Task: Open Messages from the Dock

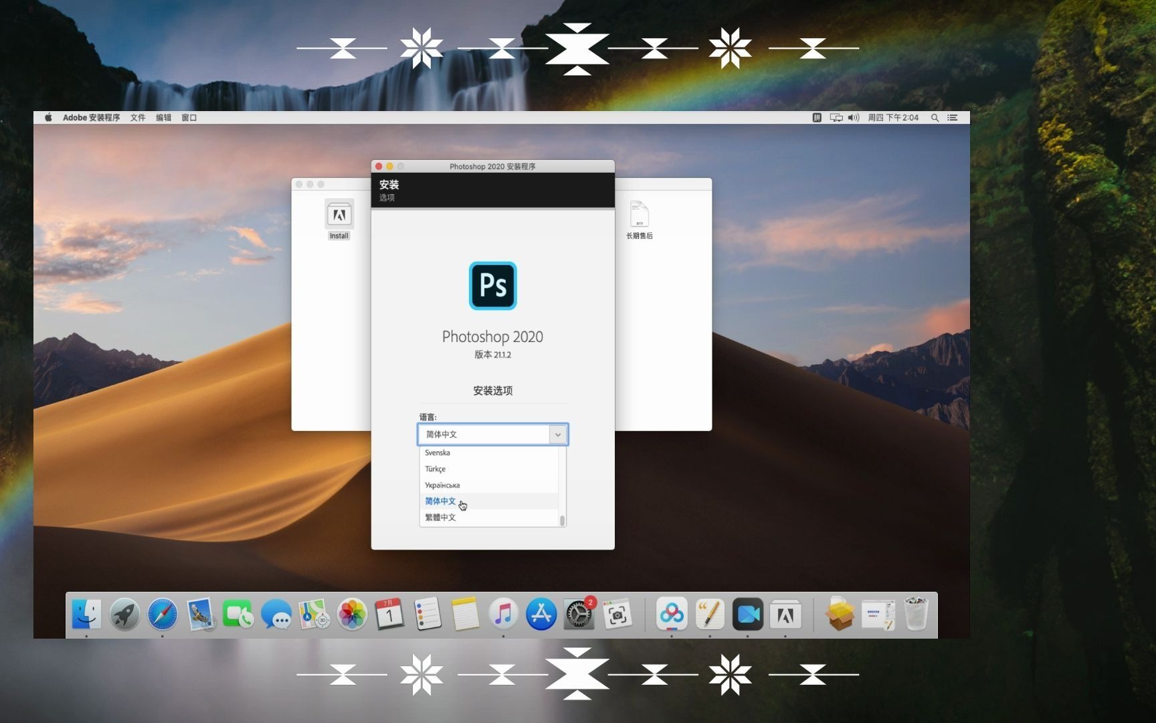Action: pos(276,614)
